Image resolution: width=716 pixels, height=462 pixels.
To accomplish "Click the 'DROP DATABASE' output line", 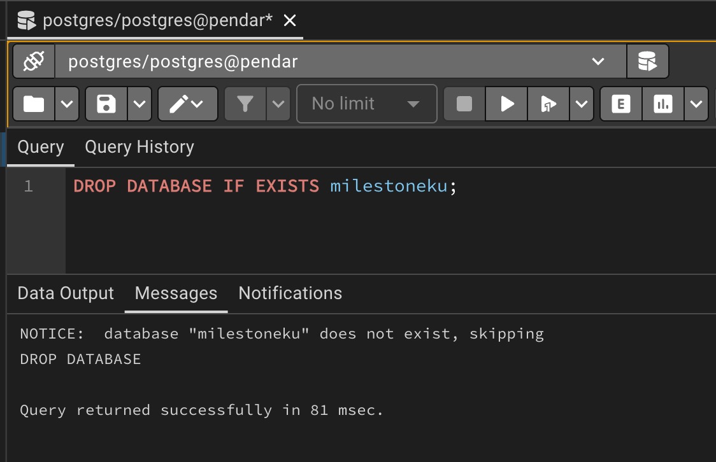I will (x=80, y=360).
